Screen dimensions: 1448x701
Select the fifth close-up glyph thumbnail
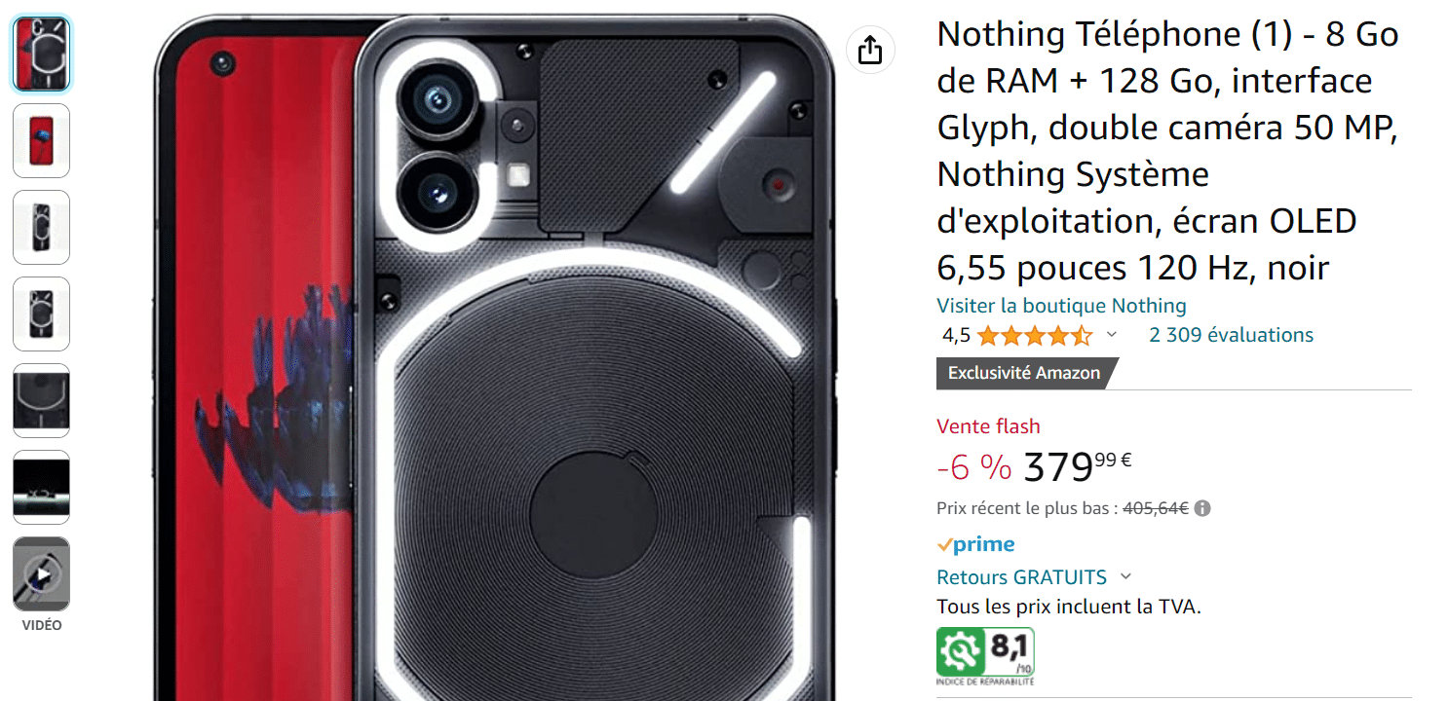(41, 401)
